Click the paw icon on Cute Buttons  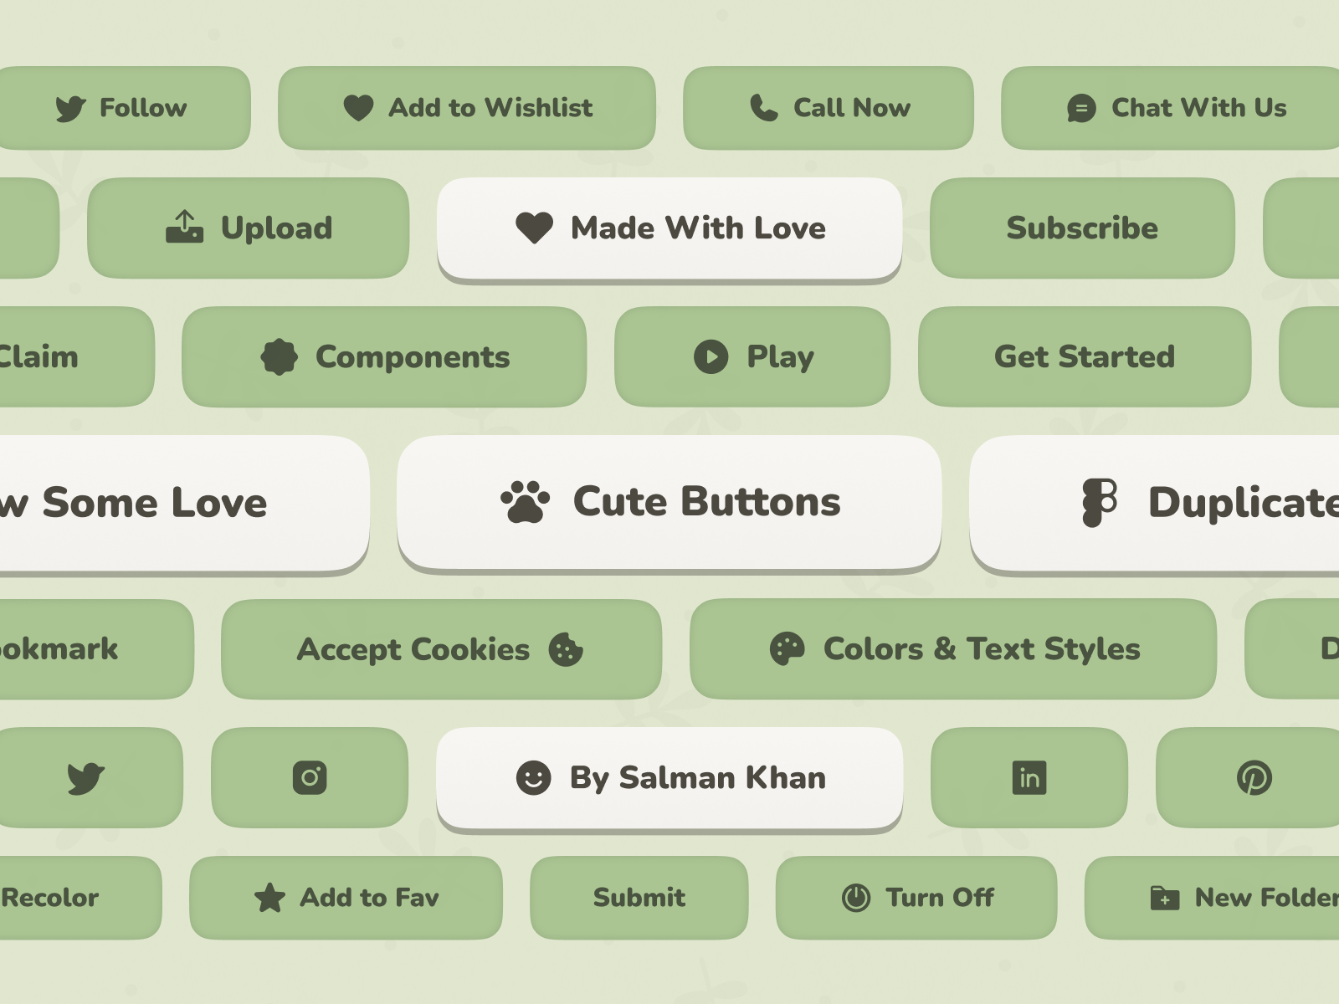pos(524,501)
